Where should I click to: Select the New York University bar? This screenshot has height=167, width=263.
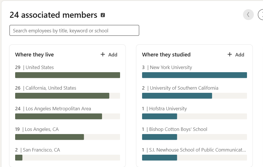194,75
